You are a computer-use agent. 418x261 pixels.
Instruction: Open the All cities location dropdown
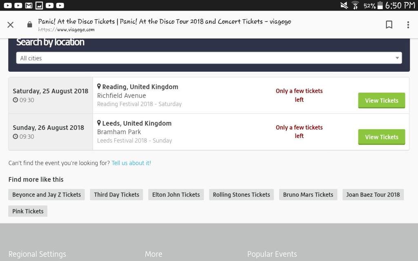point(209,58)
